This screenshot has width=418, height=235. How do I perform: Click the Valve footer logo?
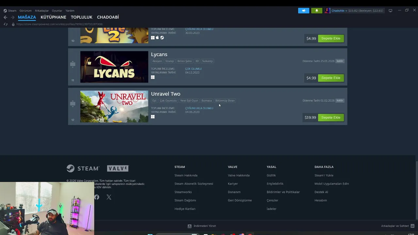tap(118, 168)
